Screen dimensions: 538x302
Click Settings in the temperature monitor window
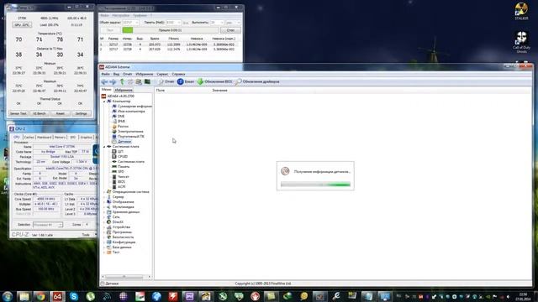tap(81, 113)
